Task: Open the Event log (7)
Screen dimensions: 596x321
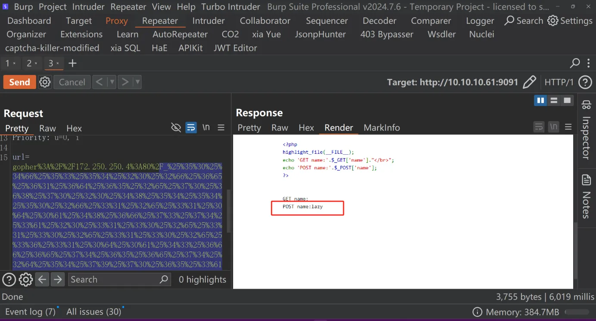Action: pyautogui.click(x=30, y=312)
